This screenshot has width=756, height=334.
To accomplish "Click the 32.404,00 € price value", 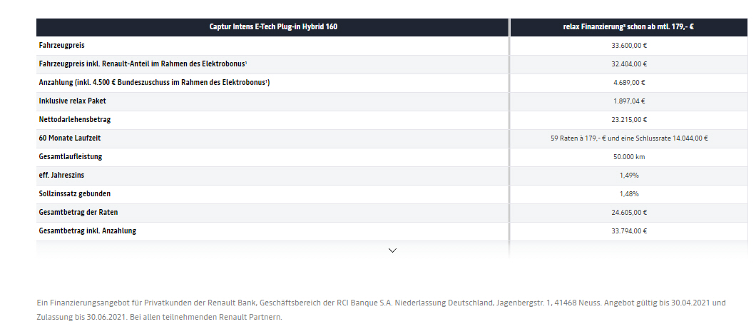I will point(628,64).
